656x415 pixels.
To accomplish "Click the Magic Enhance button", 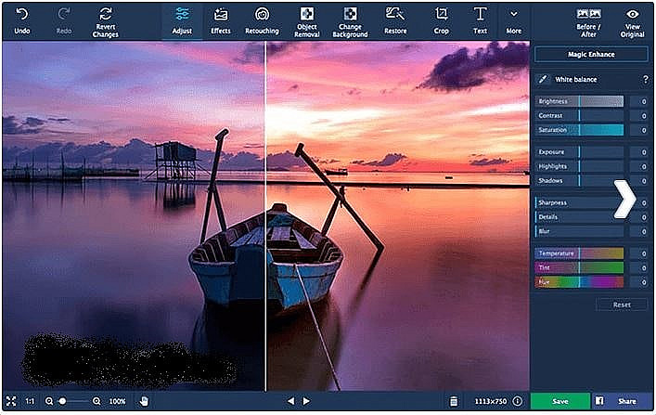I will coord(591,55).
